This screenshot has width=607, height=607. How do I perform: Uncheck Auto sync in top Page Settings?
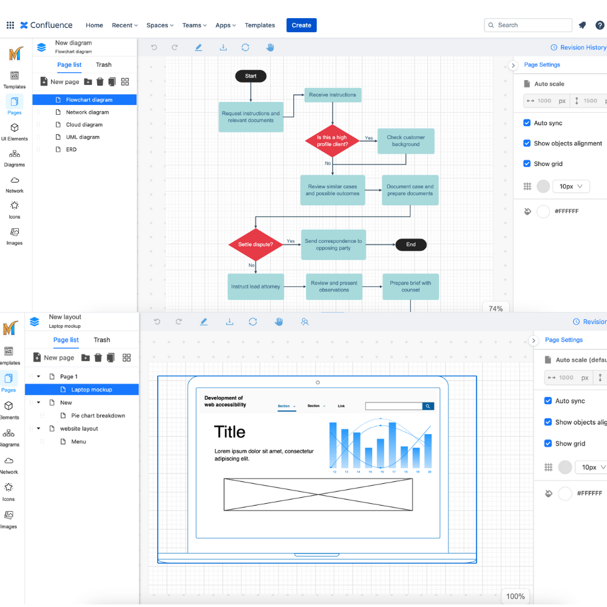click(526, 123)
